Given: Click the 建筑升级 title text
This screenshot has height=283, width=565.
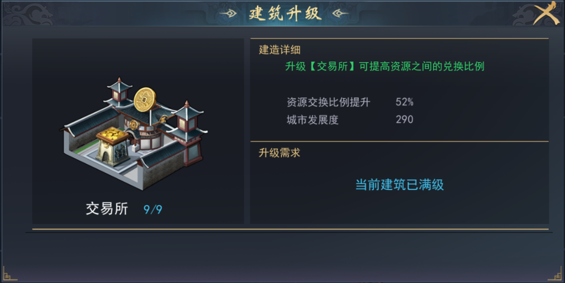Looking at the screenshot, I should [285, 14].
